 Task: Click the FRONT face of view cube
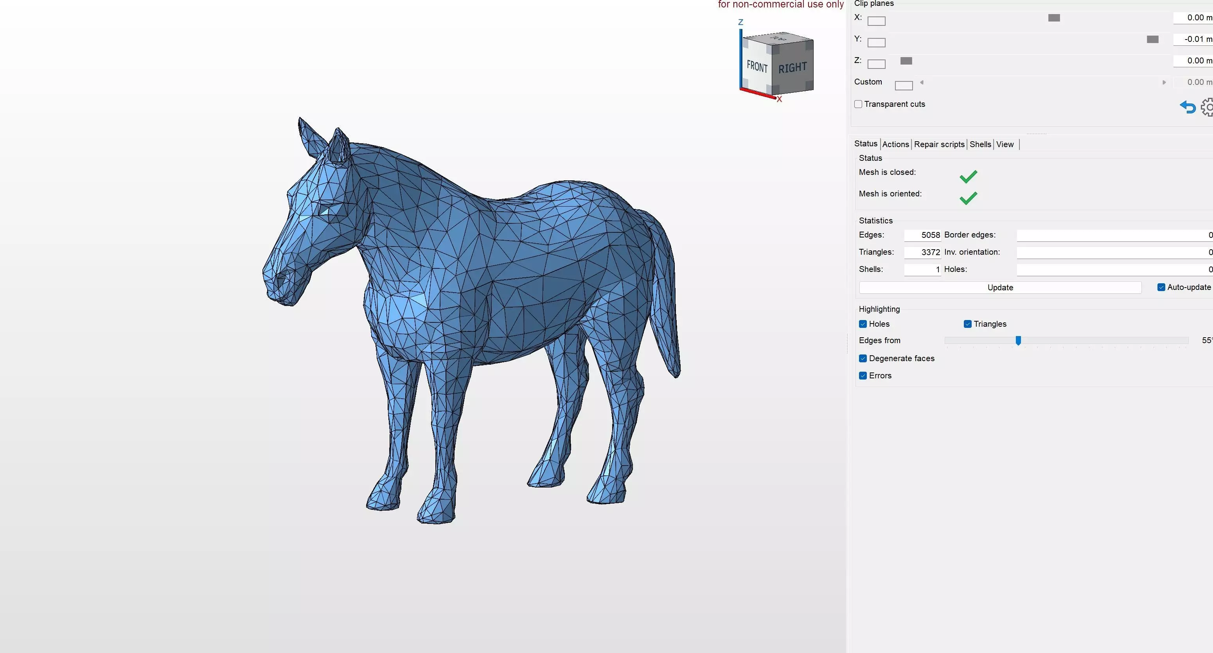pyautogui.click(x=757, y=67)
